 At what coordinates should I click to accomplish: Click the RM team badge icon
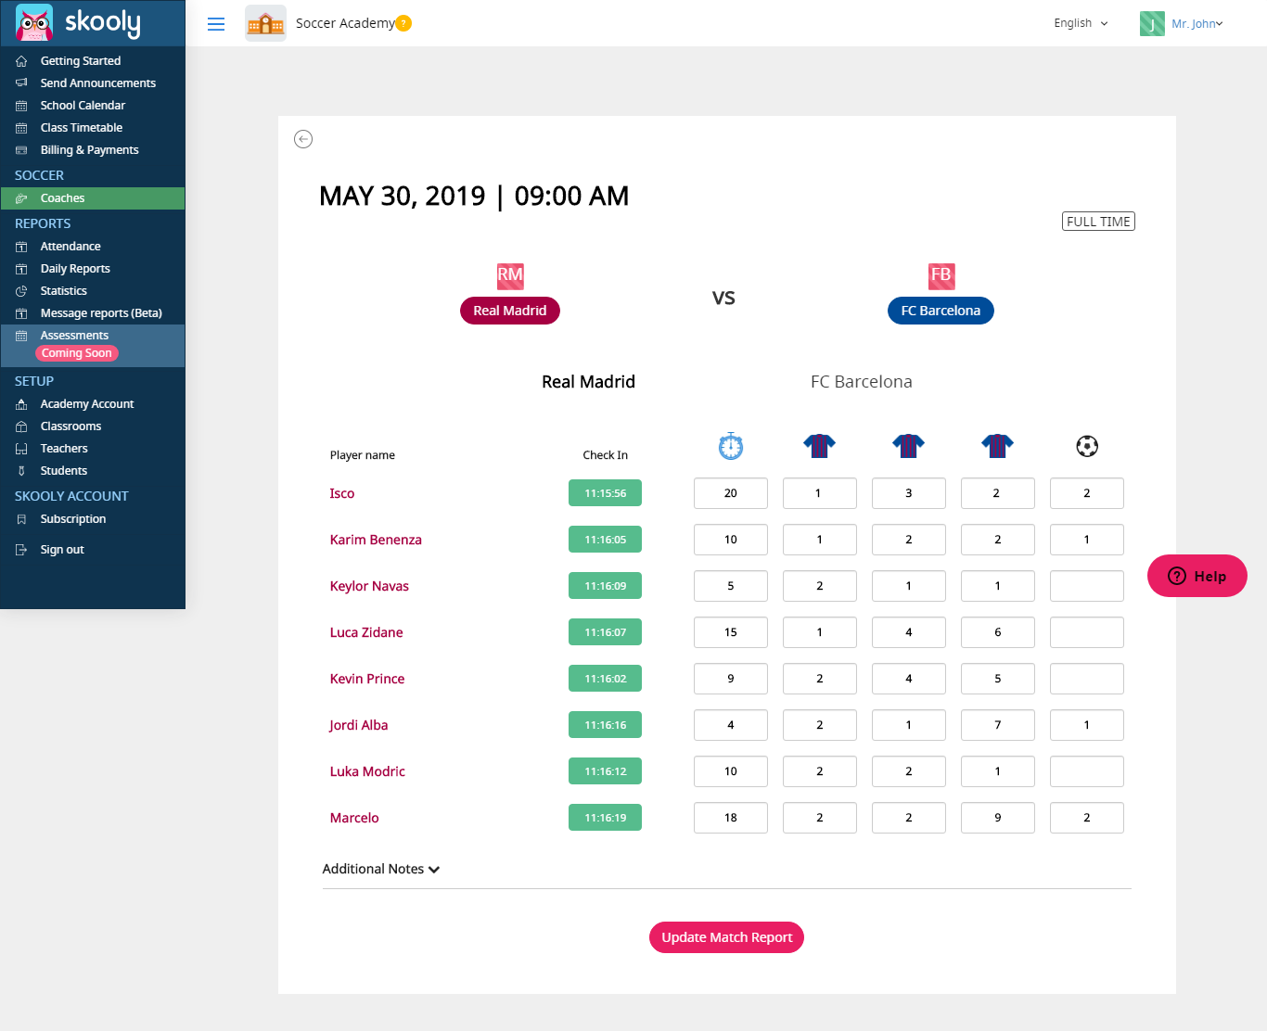510,274
